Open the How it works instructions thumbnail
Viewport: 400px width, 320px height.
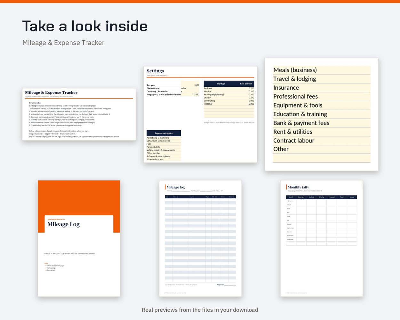[79, 114]
